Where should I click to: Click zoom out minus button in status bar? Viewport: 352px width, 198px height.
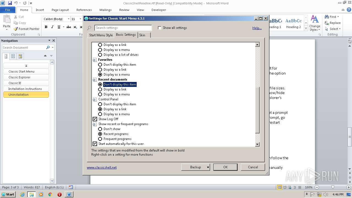317,187
